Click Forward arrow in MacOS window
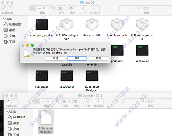This screenshot has height=136, width=172. [11, 8]
